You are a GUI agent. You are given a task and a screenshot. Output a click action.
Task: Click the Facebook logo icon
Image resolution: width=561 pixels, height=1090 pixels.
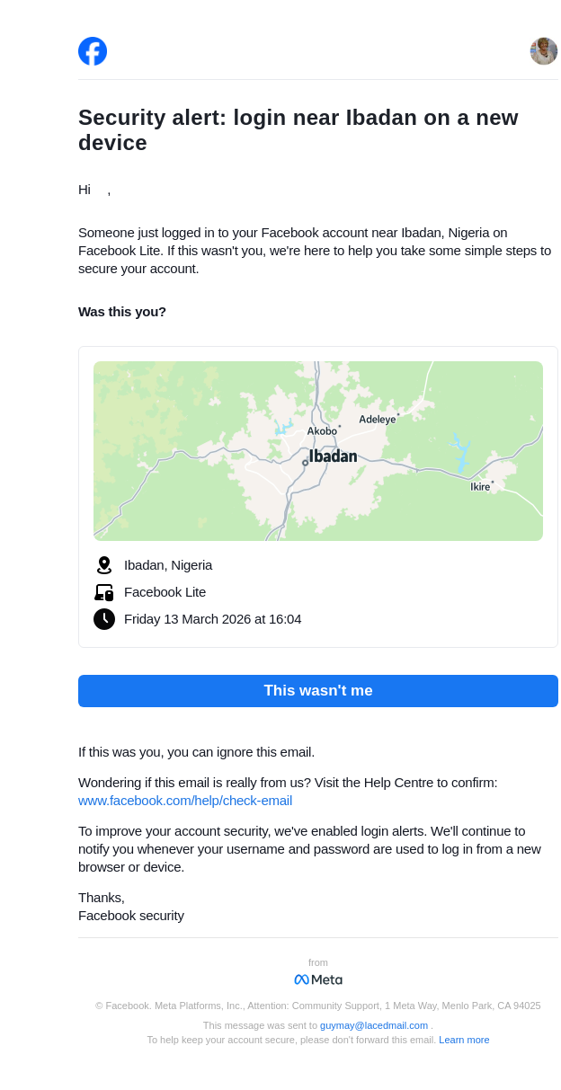[93, 51]
